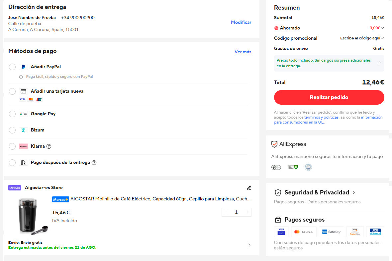Click the Bizum logo icon
Screen dimensions: 392x261
pyautogui.click(x=23, y=130)
